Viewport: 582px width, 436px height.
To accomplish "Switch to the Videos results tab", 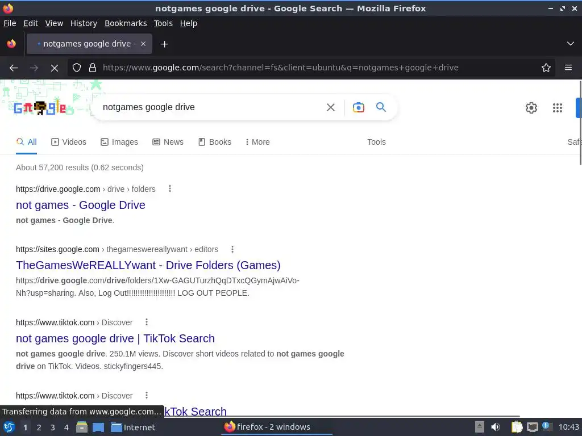I will click(69, 142).
